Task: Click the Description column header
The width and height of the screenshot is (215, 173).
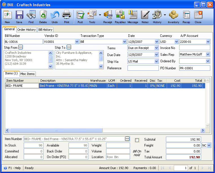Action: coord(64,81)
